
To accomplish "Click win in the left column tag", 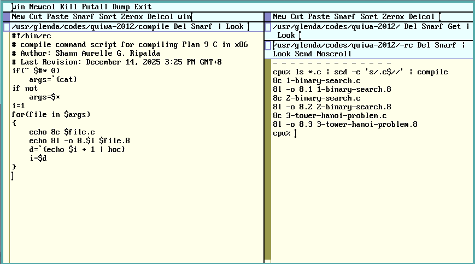I will click(184, 16).
